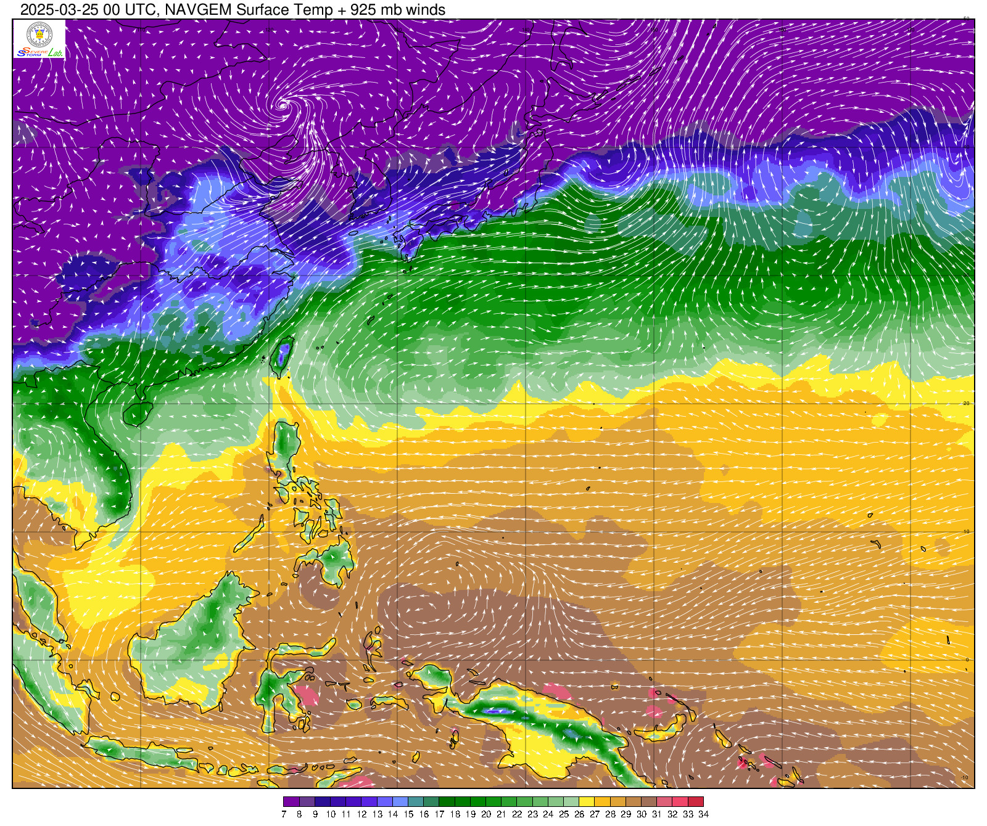987x826 pixels.
Task: Click the Severe Storm Lab logo text
Action: (39, 52)
